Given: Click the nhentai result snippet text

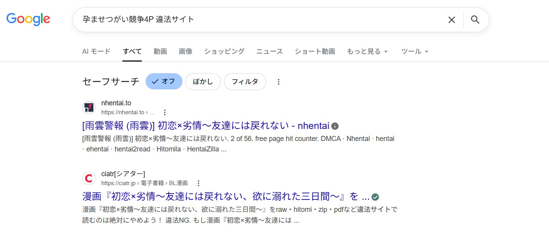Looking at the screenshot, I should pyautogui.click(x=238, y=144).
